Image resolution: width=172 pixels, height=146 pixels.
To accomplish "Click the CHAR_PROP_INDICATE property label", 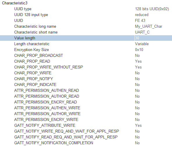I will (x=35, y=85).
